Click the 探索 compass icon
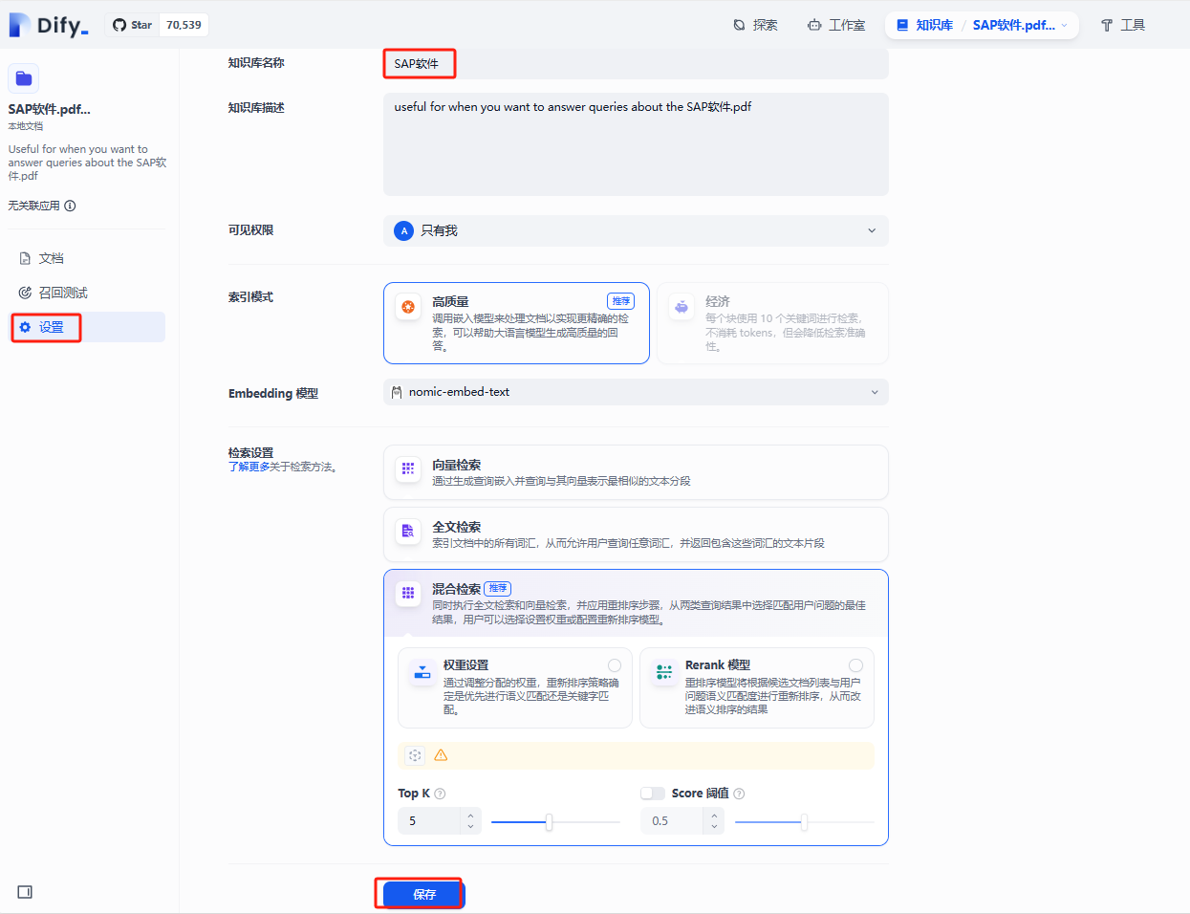 click(739, 25)
